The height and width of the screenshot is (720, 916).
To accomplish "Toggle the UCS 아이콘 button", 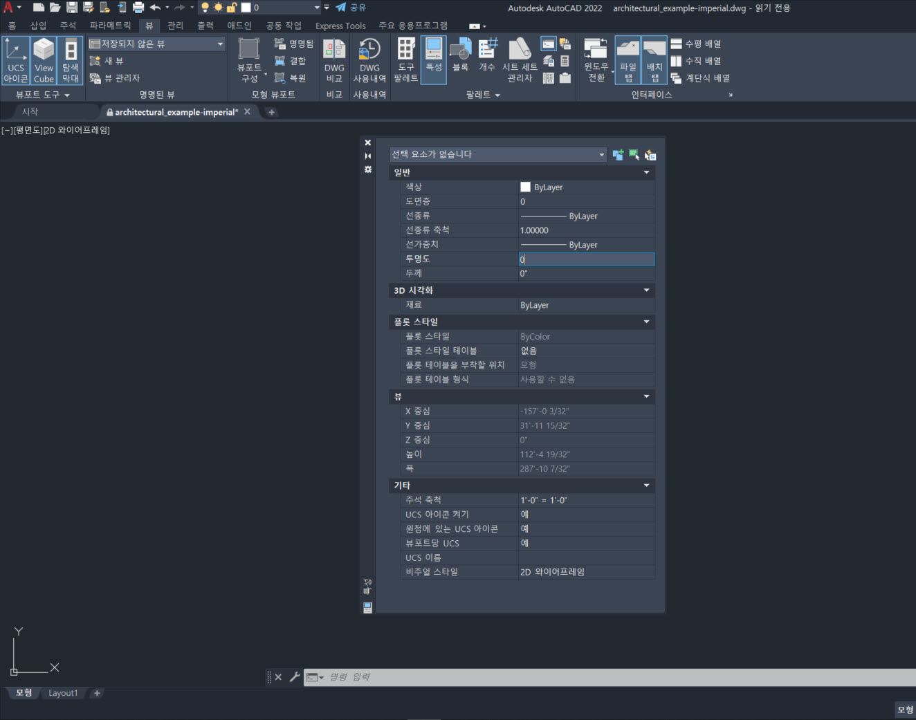I will point(16,60).
